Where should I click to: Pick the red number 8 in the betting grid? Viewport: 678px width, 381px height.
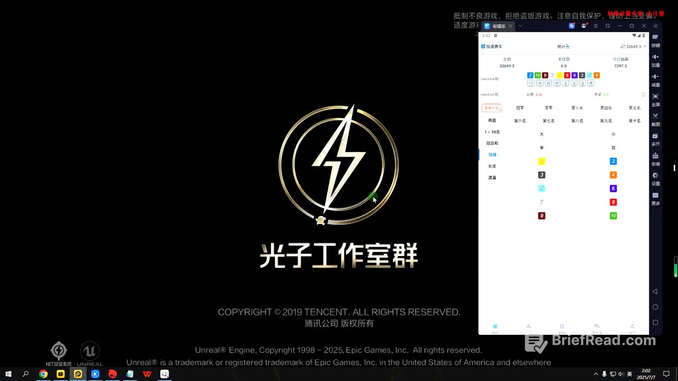[613, 202]
